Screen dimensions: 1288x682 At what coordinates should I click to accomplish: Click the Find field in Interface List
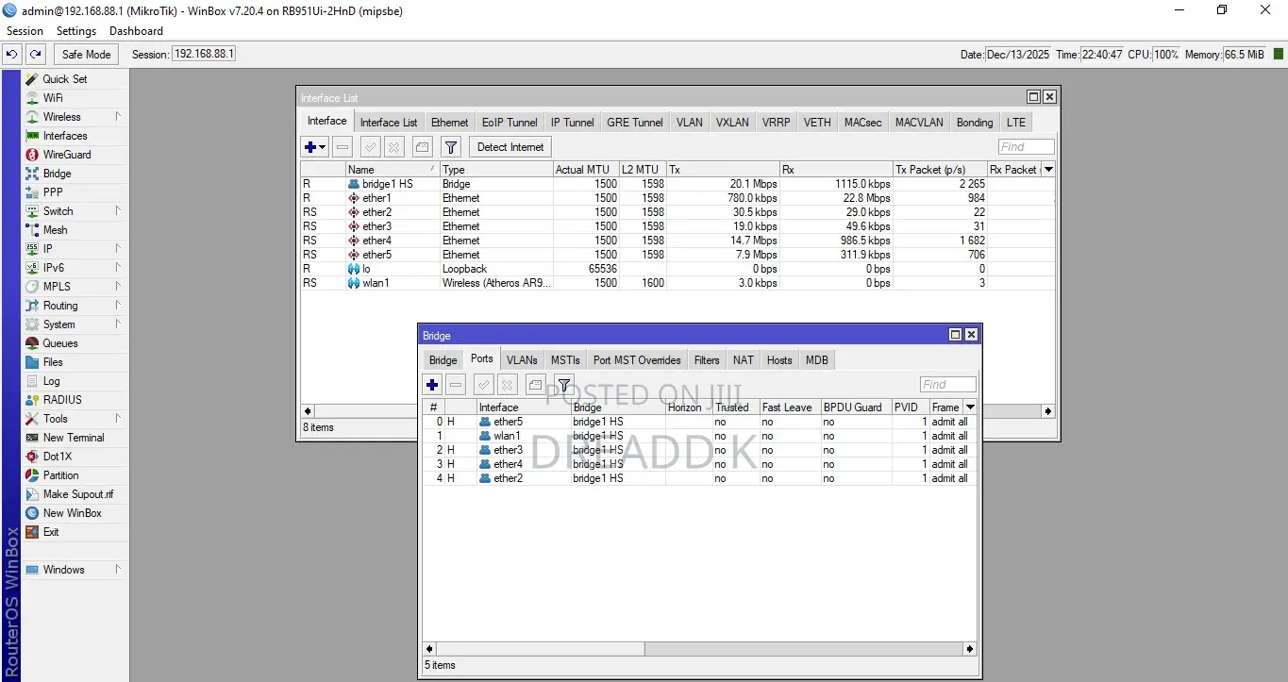point(1026,147)
